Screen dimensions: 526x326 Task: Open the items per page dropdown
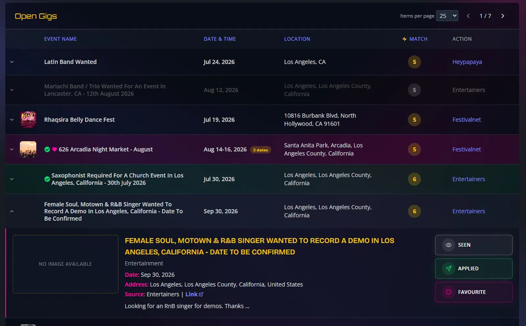(447, 16)
